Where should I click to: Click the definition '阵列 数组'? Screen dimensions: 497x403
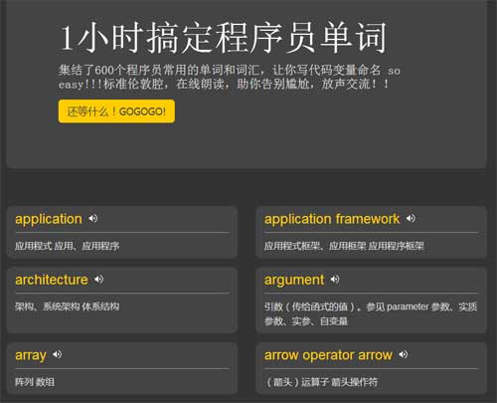click(x=35, y=382)
